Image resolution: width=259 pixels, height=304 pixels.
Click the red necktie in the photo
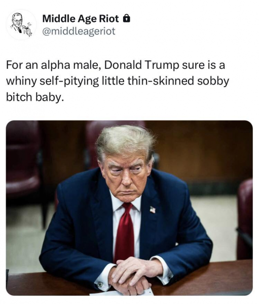tap(125, 232)
